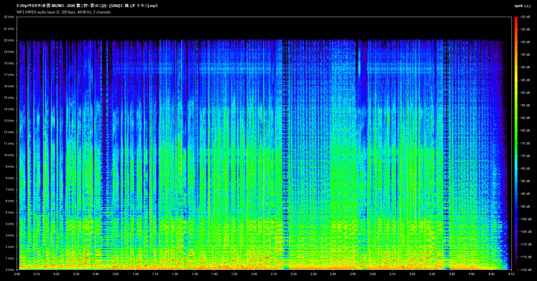Click the 0 kHz frequency axis label
The height and width of the screenshot is (281, 537).
click(10, 270)
